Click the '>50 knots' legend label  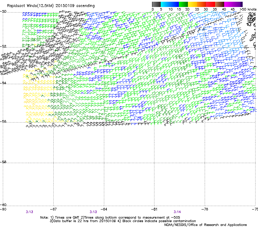tap(248, 9)
